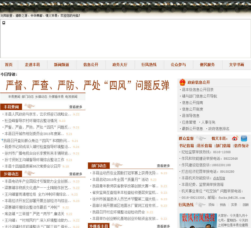
Task: Open news 孙寸贤到王沟镇督导环境综合整治工作
Action: click(34, 160)
